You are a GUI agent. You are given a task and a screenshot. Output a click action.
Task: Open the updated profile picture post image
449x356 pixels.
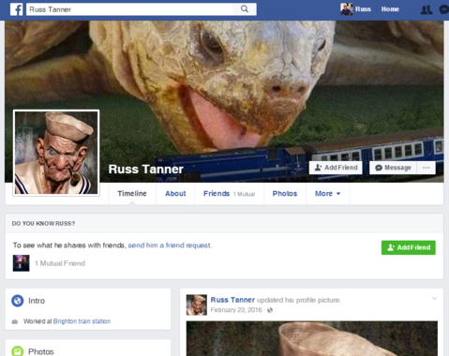point(312,338)
